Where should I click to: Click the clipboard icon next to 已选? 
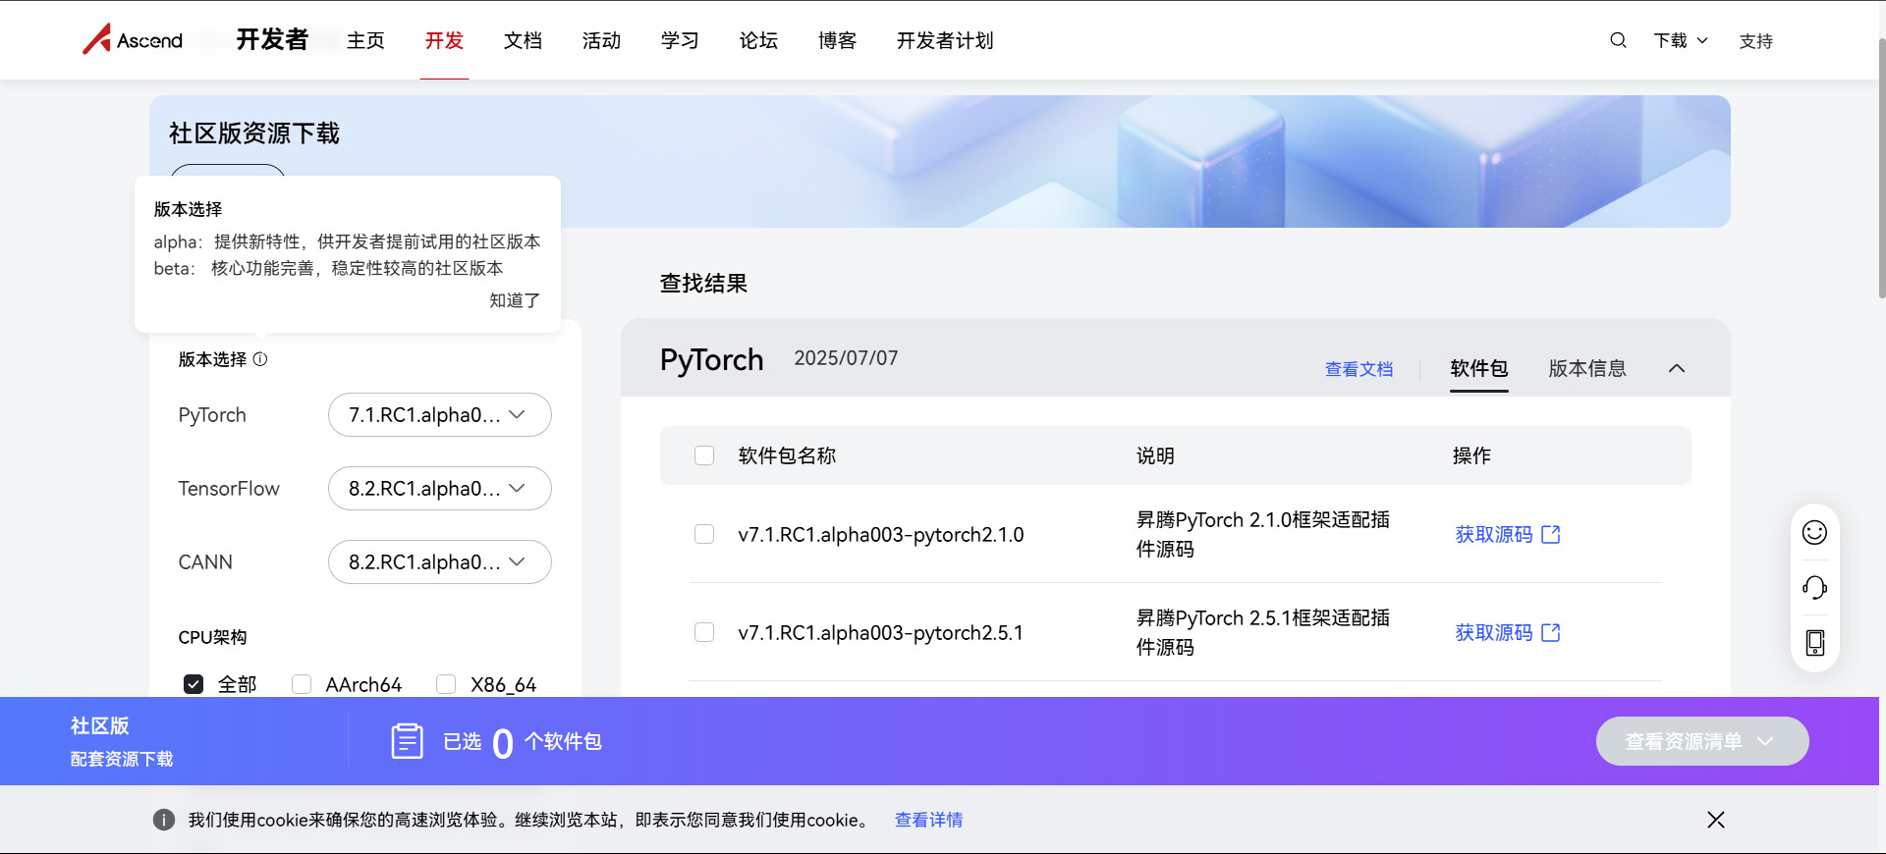click(x=407, y=741)
